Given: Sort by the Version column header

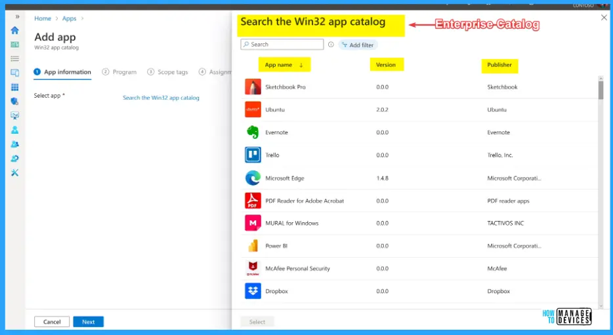Looking at the screenshot, I should [x=387, y=65].
